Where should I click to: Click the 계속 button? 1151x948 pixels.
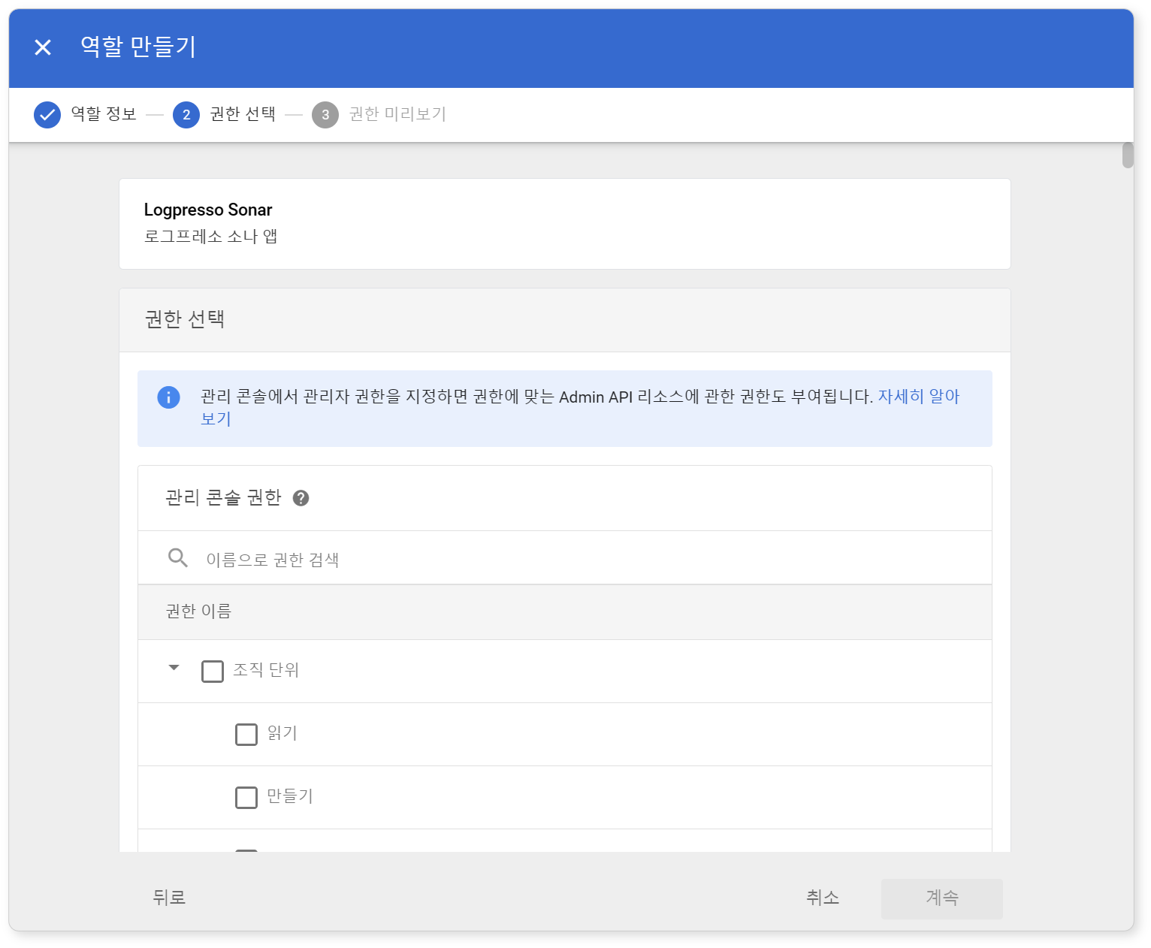(942, 898)
